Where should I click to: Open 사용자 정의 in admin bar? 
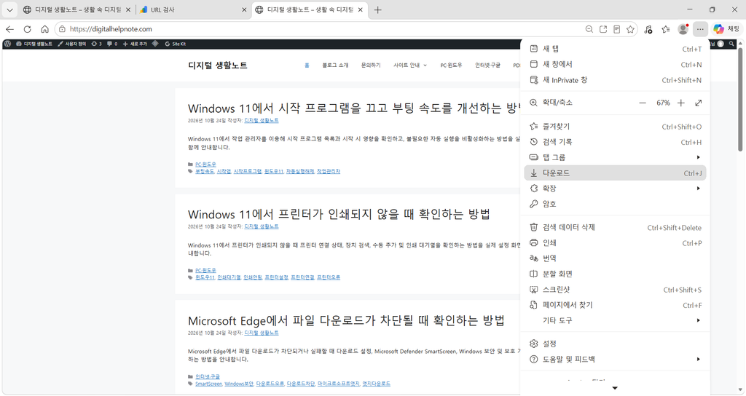point(72,44)
